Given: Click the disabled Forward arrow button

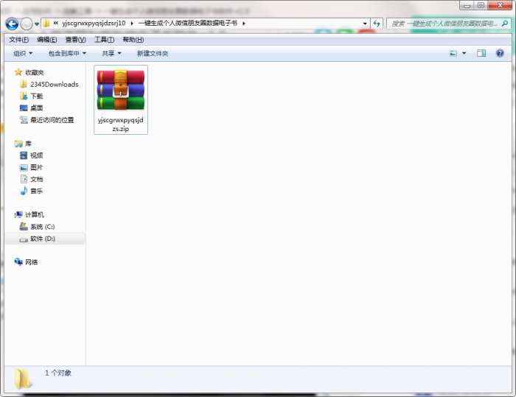Looking at the screenshot, I should (x=27, y=24).
